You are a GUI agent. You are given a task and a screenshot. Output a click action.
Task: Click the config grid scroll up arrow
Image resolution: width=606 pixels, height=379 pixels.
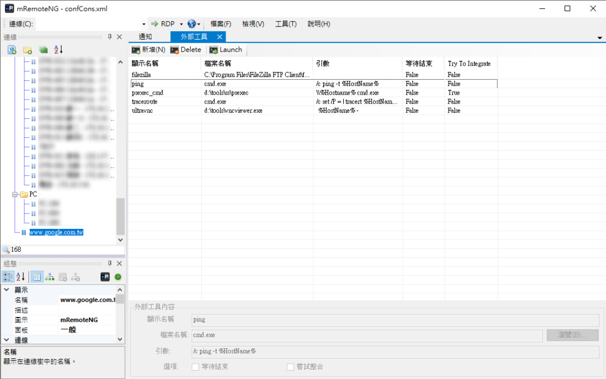click(x=120, y=290)
